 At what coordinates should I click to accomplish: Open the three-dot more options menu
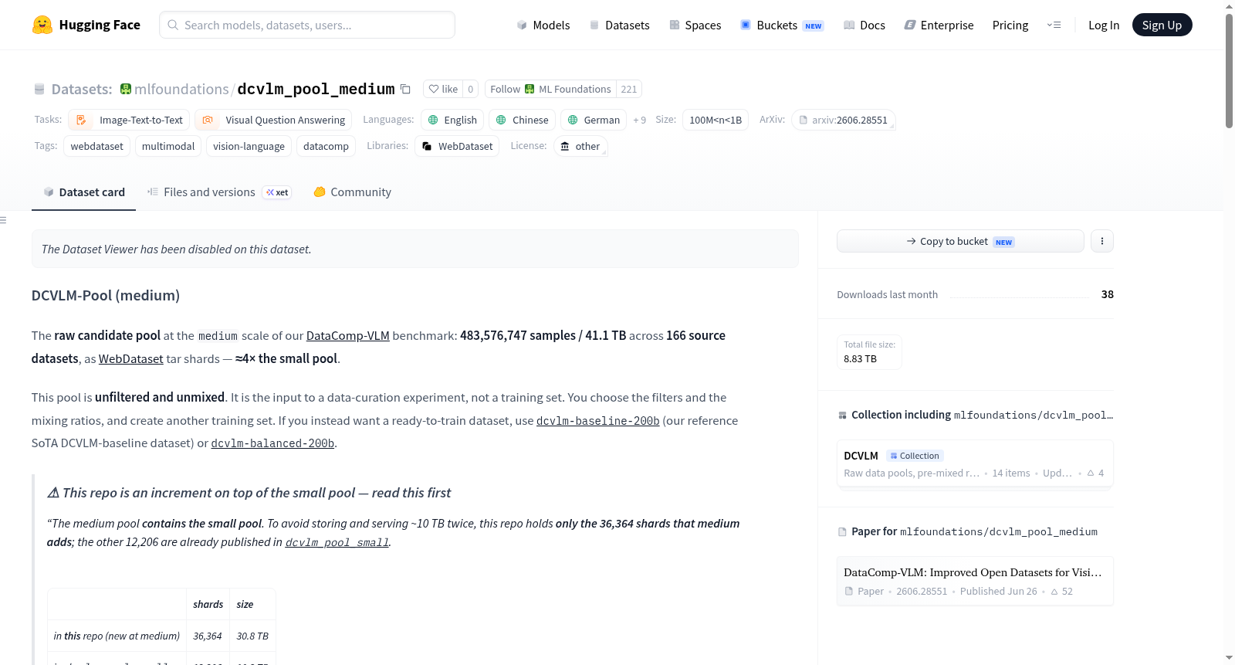(1101, 241)
